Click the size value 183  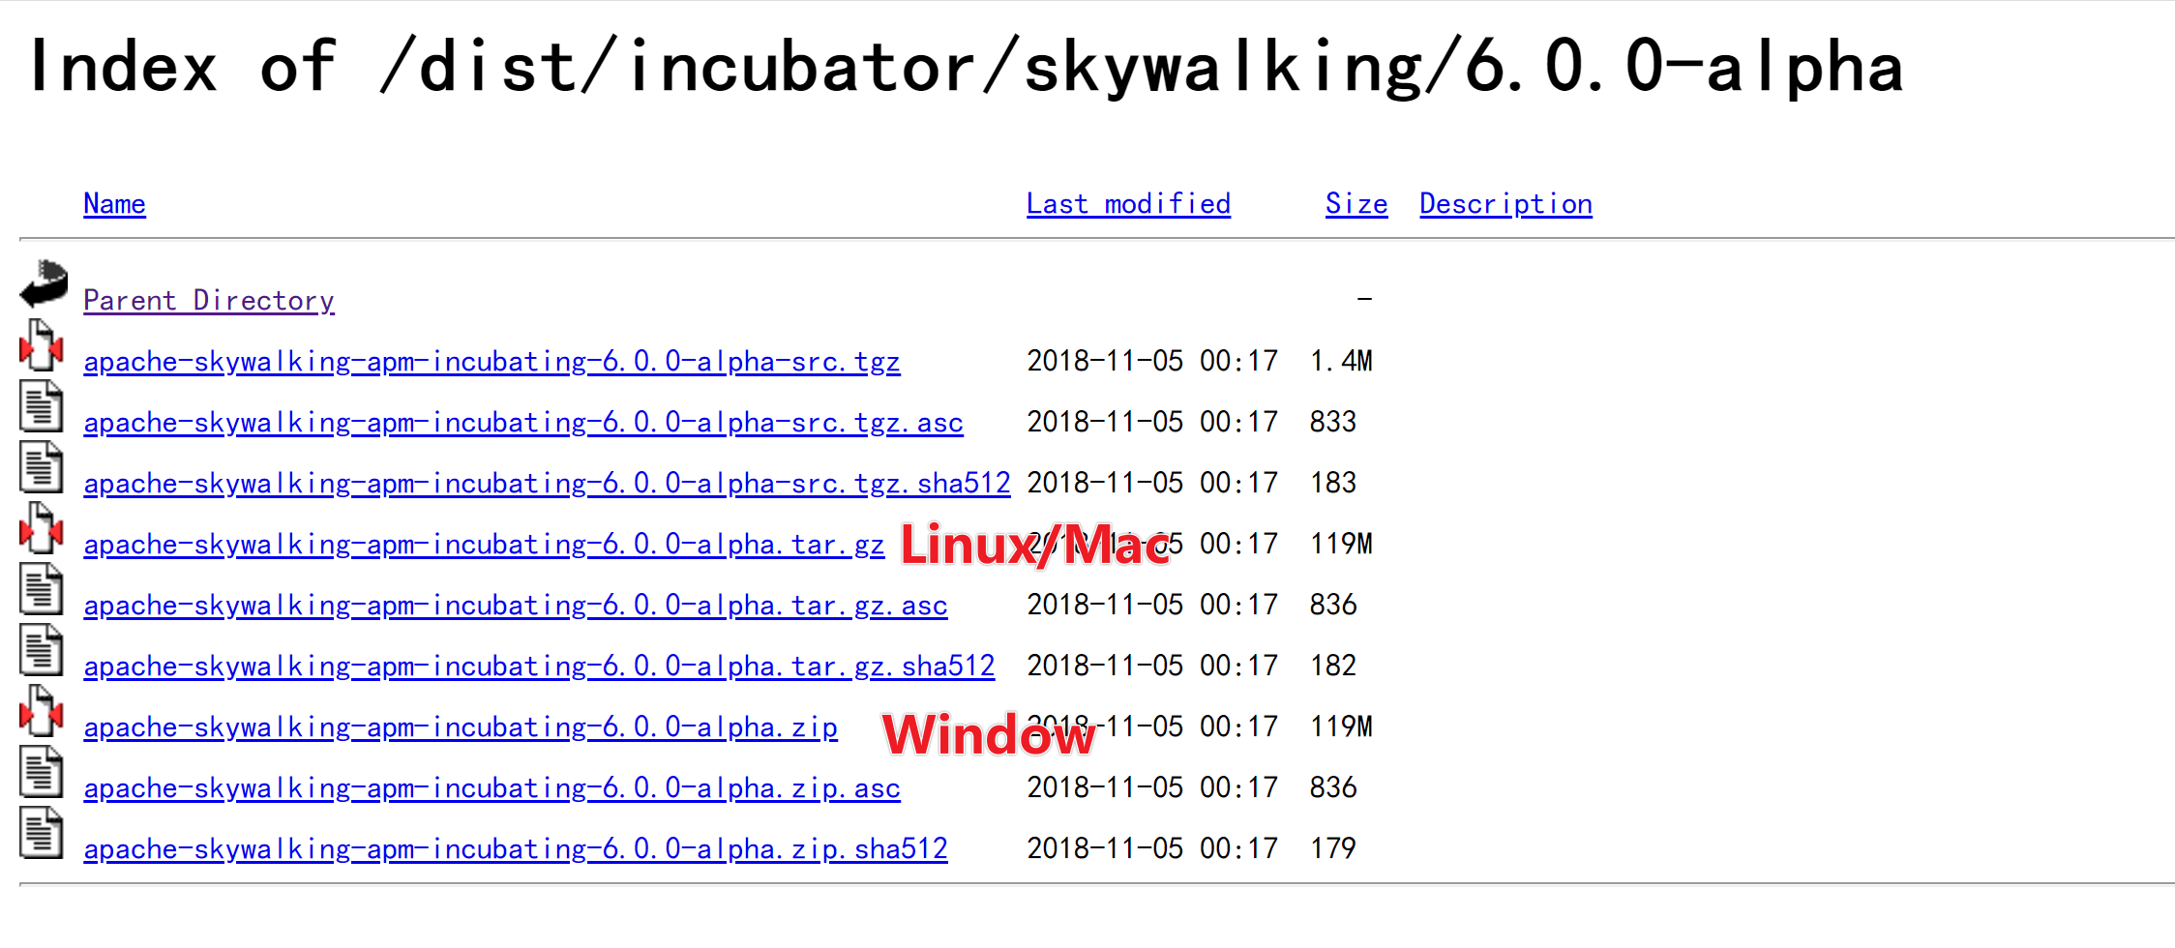pos(1333,483)
